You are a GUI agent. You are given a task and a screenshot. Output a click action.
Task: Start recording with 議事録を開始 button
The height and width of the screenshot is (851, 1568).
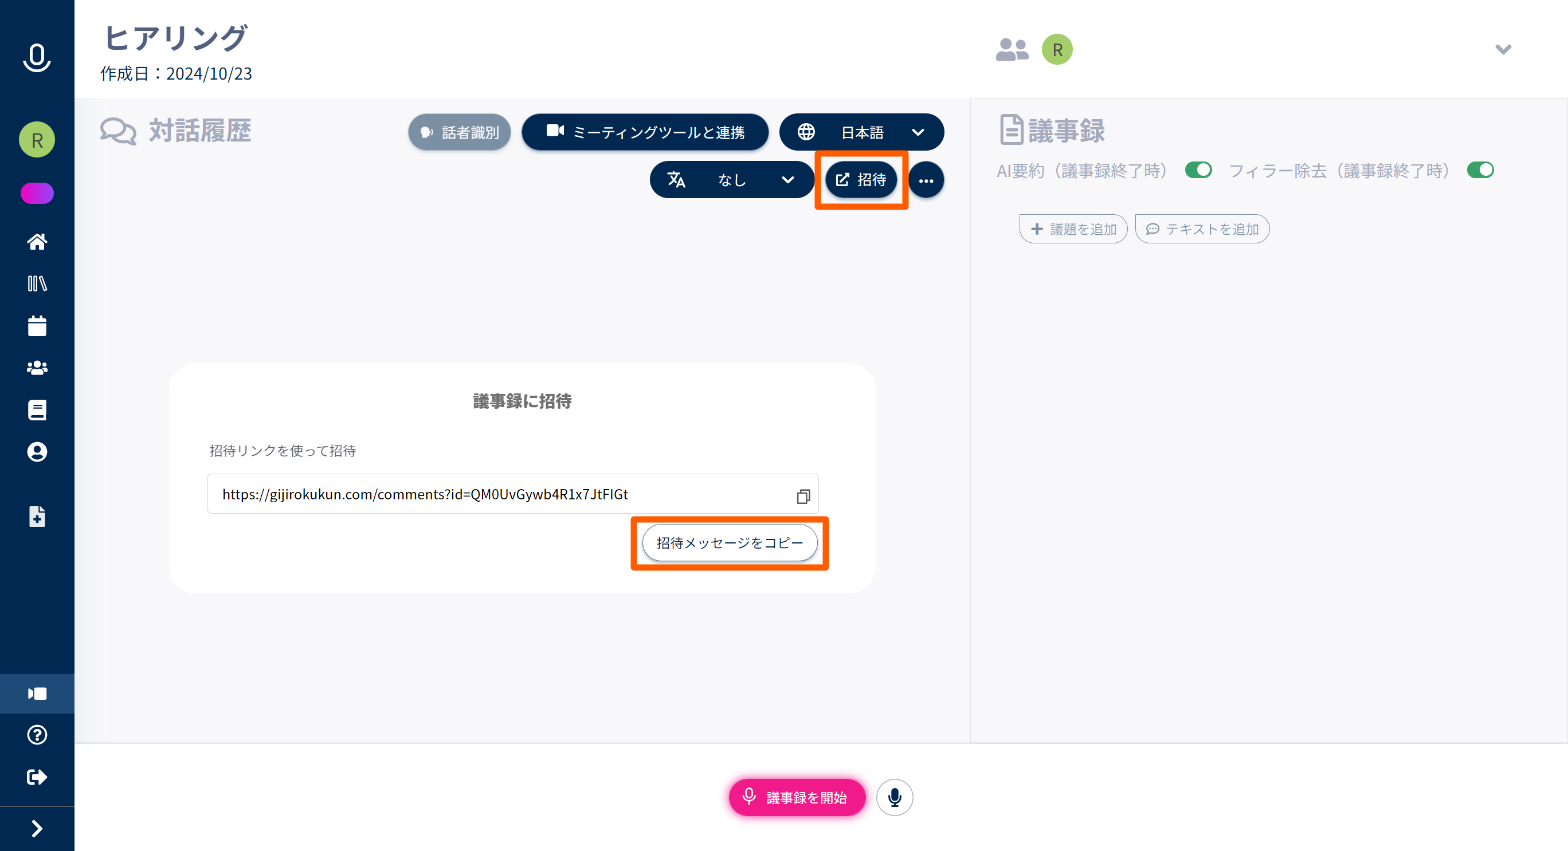(797, 797)
